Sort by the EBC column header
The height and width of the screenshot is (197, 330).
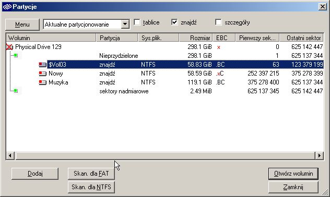pos(224,38)
